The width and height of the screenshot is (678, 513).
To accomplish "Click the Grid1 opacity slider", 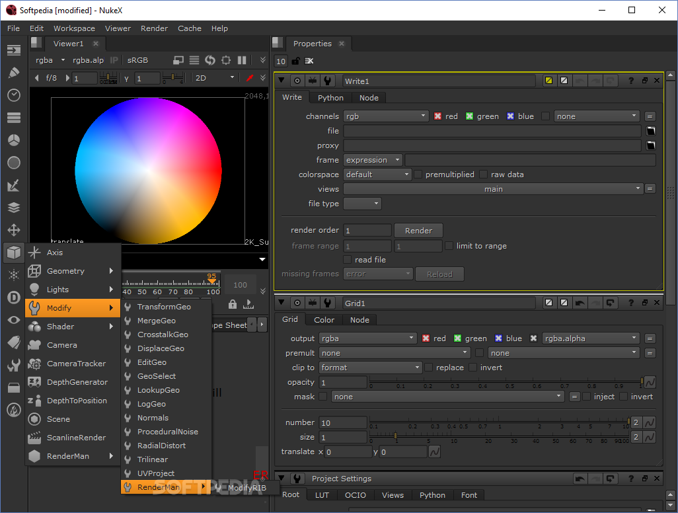I will coord(506,382).
